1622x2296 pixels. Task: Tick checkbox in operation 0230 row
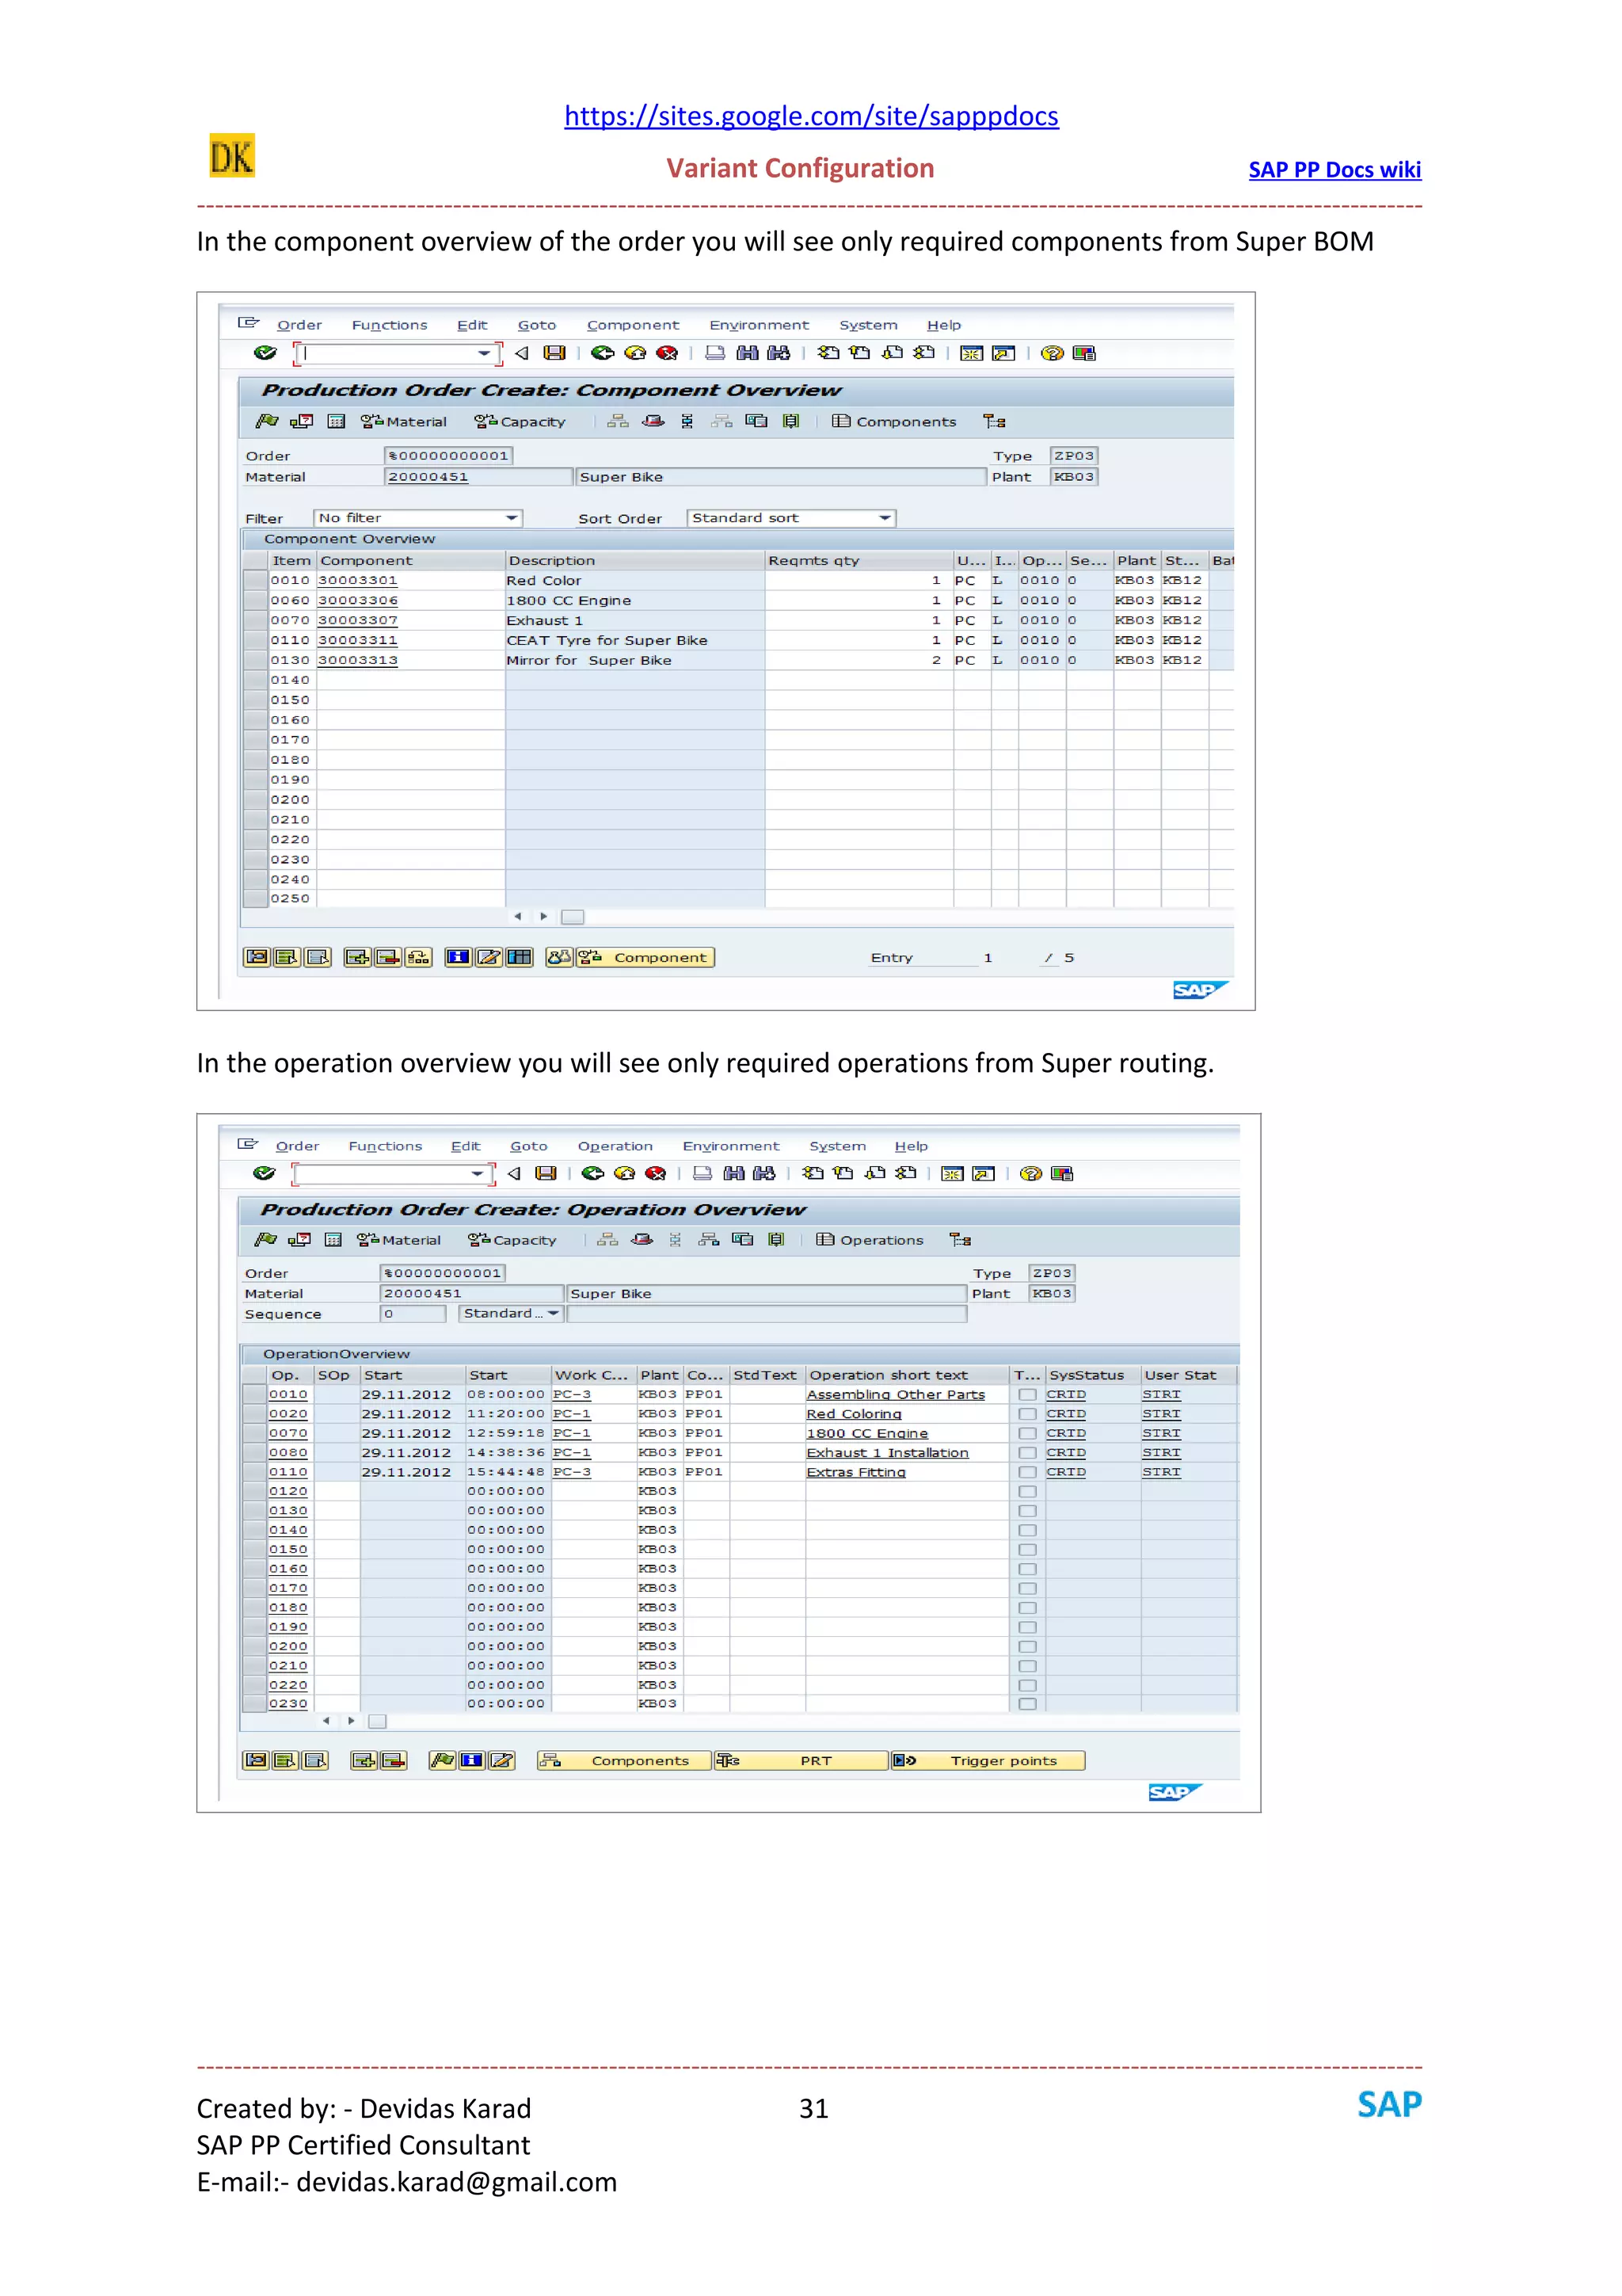(x=1026, y=1704)
